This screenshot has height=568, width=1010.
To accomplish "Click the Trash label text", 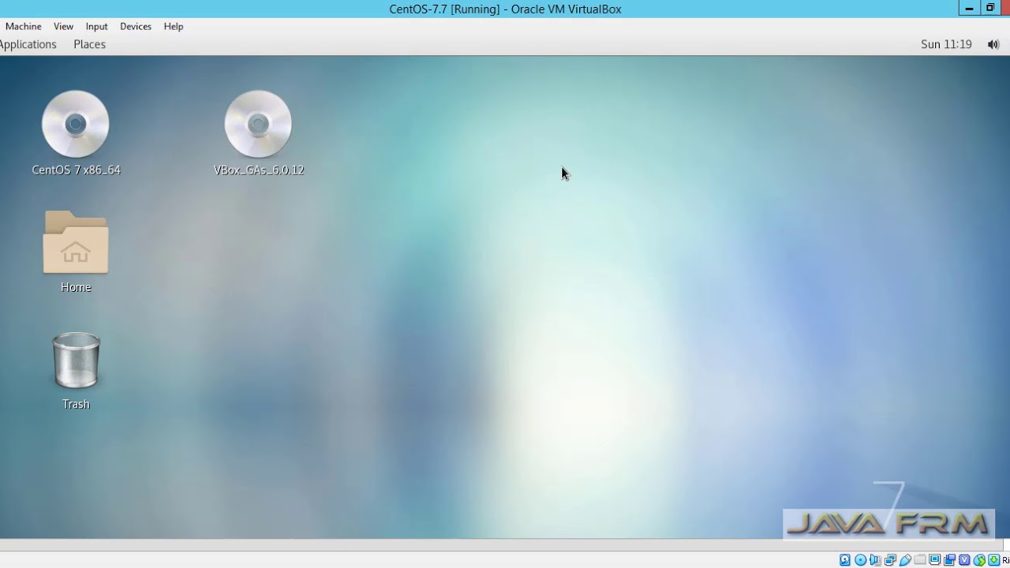I will point(76,404).
